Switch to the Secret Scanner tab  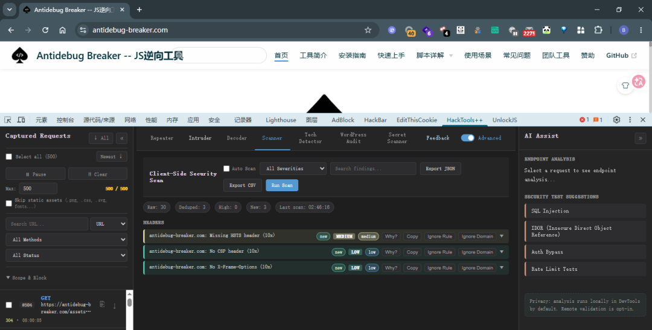point(397,138)
